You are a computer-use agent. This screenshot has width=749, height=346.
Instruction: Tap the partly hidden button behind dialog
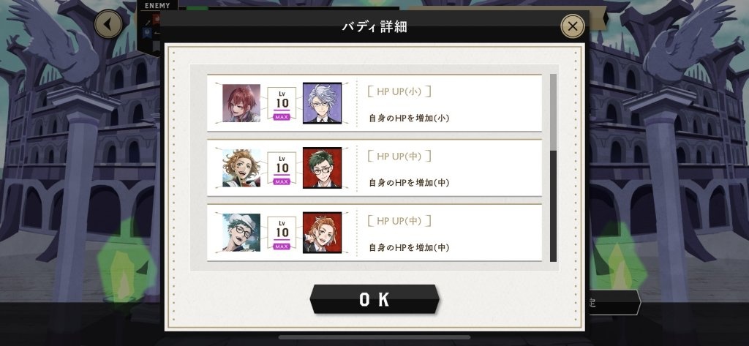[x=613, y=303]
